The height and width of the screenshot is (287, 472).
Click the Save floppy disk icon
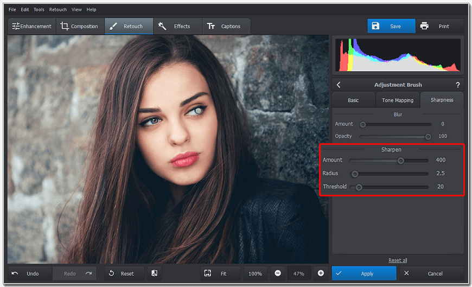click(x=375, y=26)
